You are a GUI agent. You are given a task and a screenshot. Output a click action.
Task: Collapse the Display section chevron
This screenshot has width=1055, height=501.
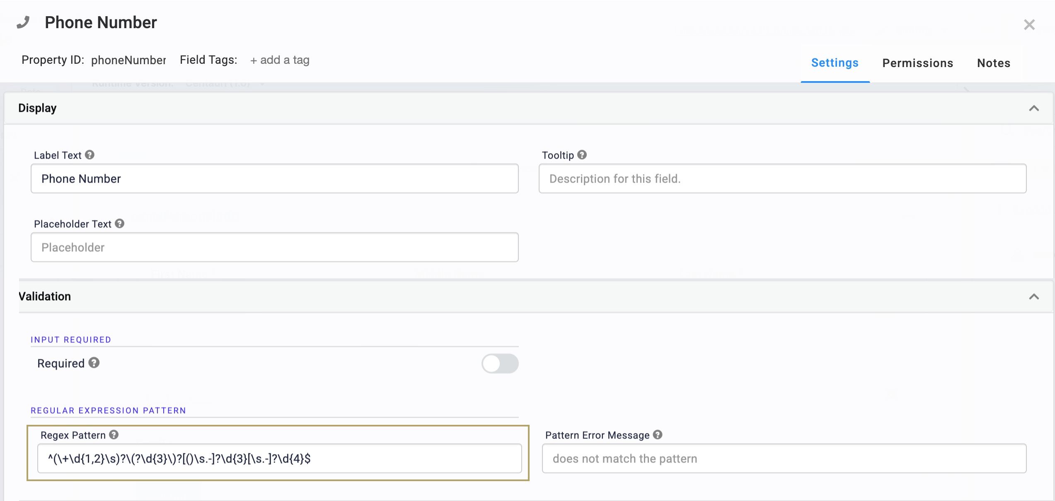[1034, 108]
